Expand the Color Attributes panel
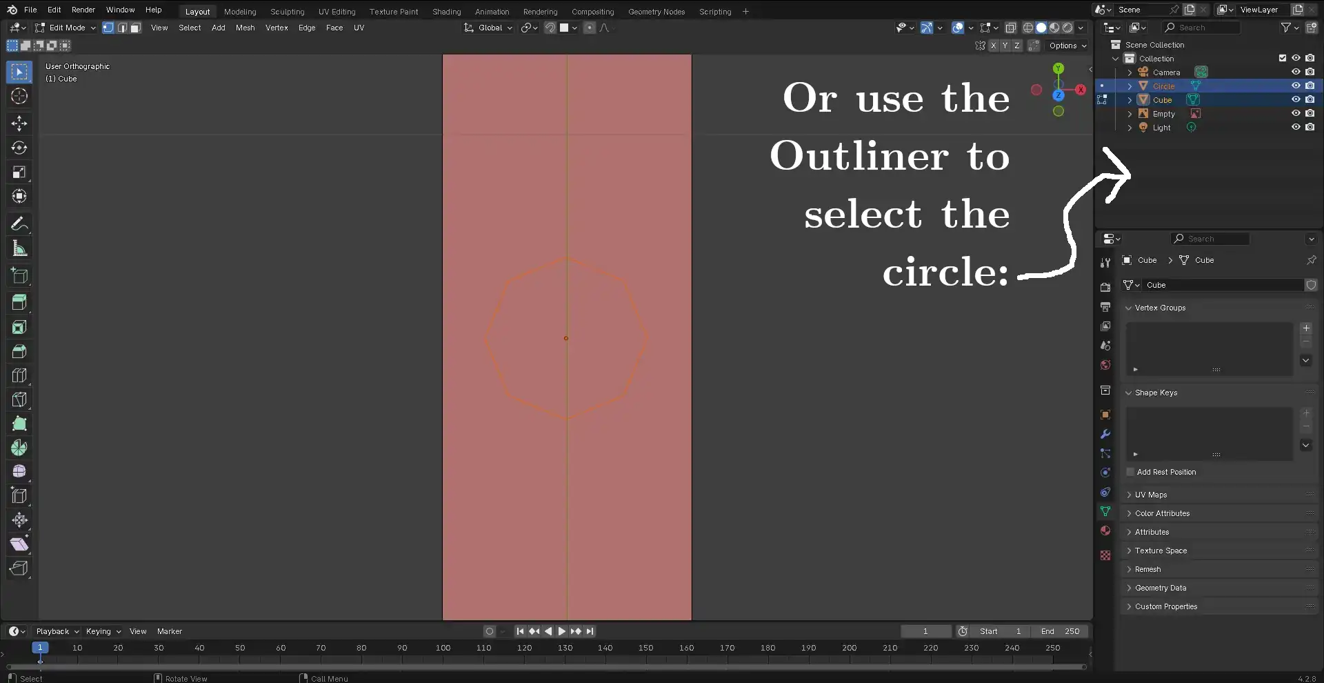Viewport: 1324px width, 683px height. tap(1162, 513)
